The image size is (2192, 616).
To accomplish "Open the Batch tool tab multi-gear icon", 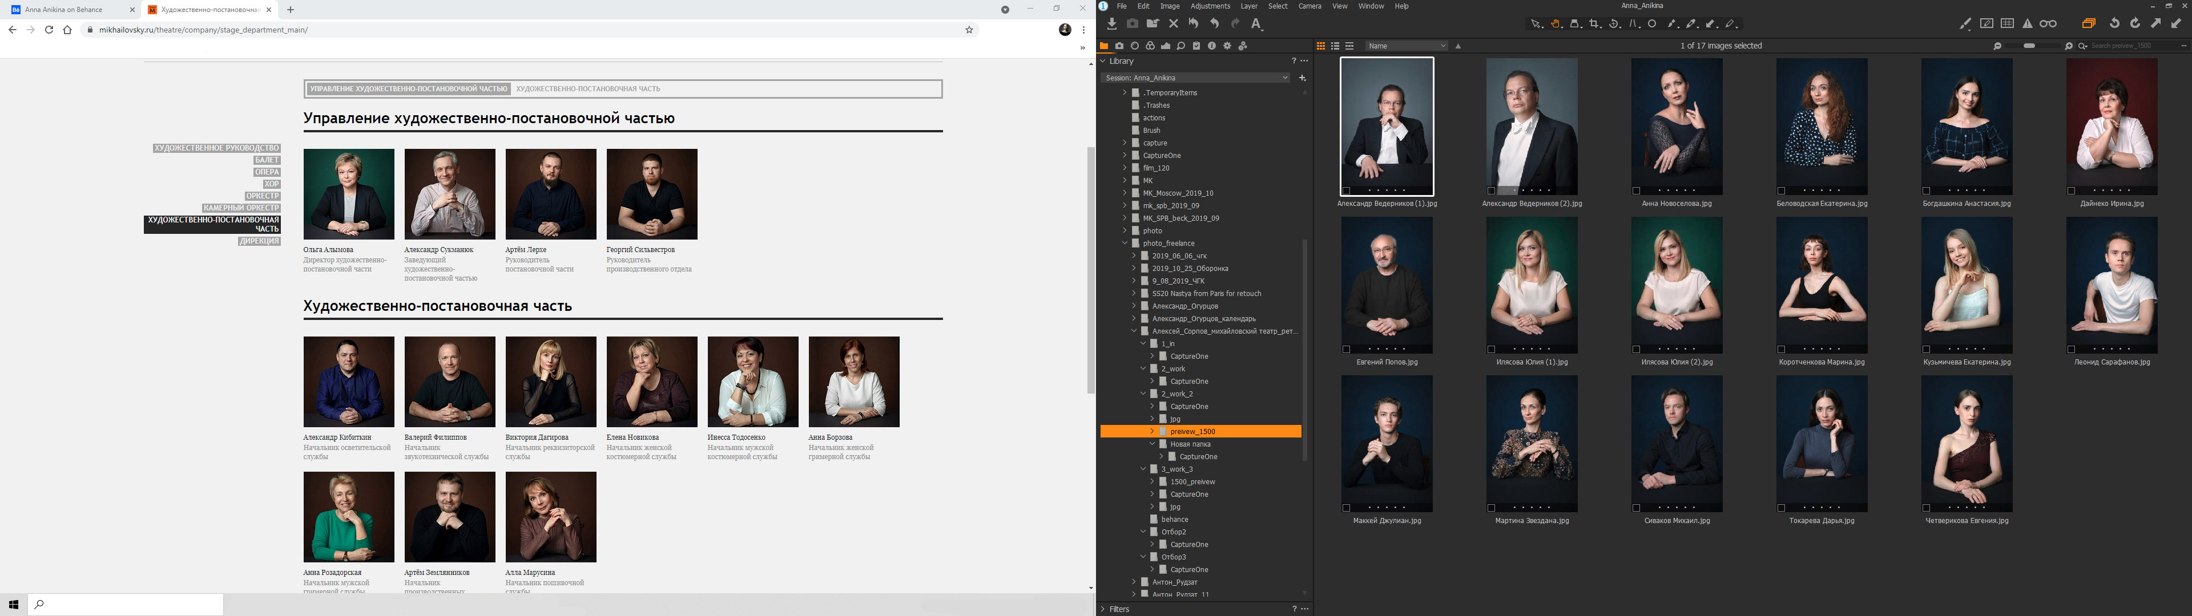I will point(1242,46).
